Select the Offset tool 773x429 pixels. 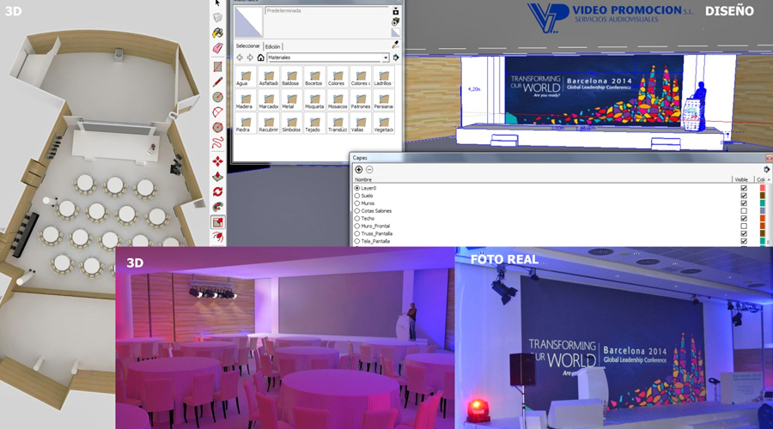click(x=217, y=238)
